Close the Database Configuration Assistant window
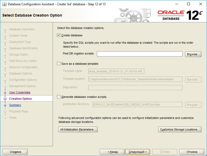The height and width of the screenshot is (156, 207). pos(201,4)
